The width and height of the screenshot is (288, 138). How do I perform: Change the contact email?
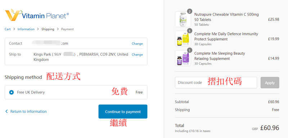(137, 44)
